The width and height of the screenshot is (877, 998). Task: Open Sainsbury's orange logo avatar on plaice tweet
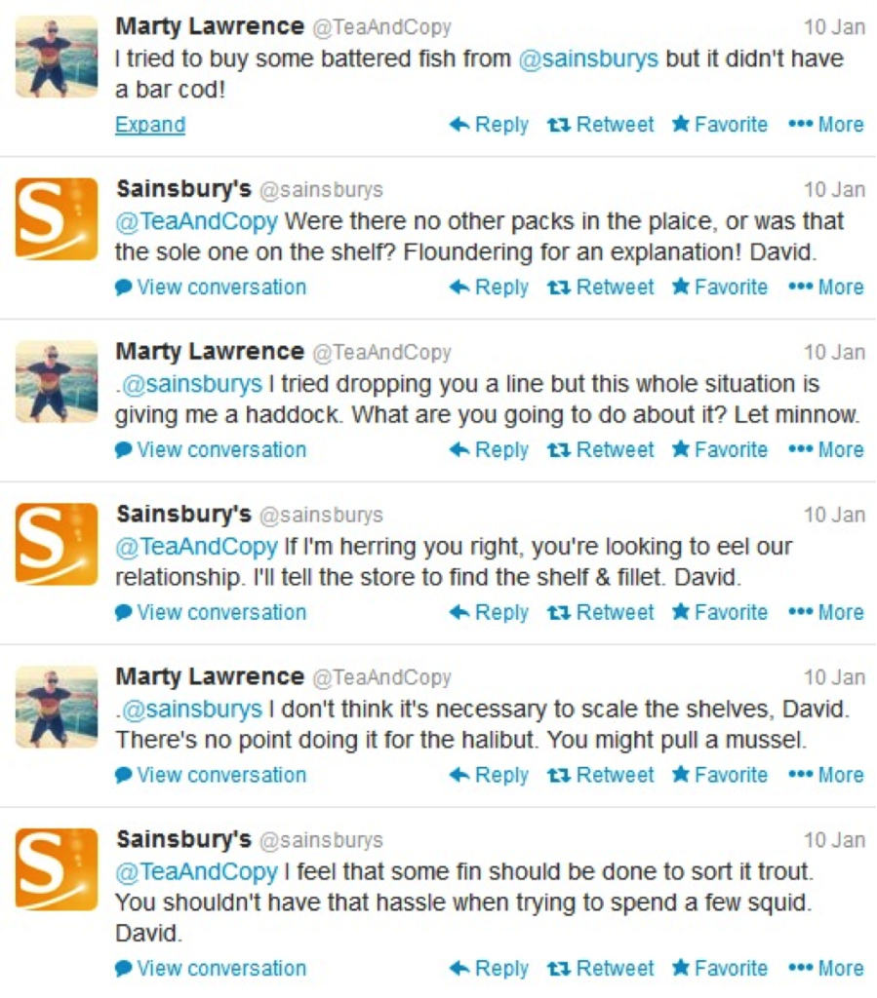click(57, 219)
